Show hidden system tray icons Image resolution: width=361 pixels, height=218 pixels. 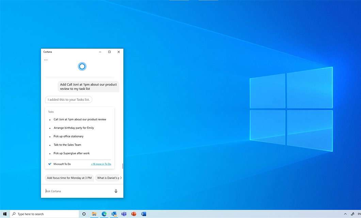tap(345, 214)
